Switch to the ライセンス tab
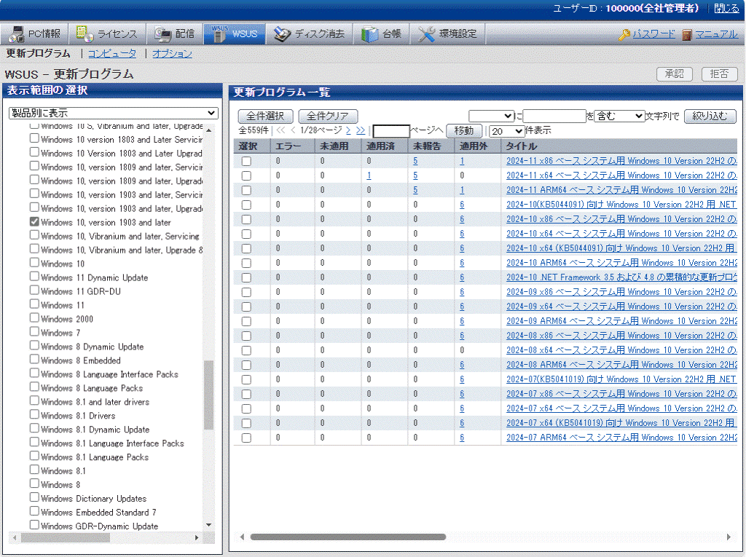Viewport: 746px width, 557px height. [107, 33]
